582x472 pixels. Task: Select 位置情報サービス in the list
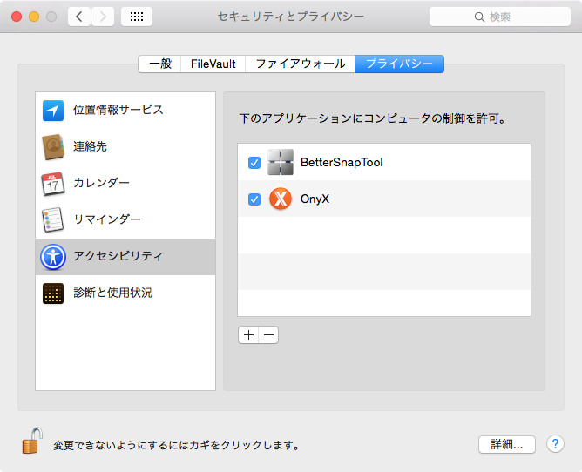point(125,111)
